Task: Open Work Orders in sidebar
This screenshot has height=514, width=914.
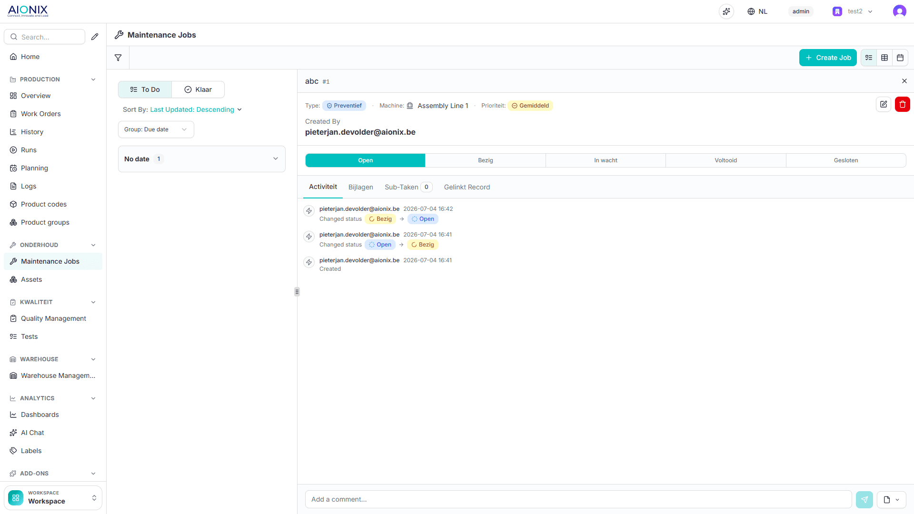Action: 53,114
